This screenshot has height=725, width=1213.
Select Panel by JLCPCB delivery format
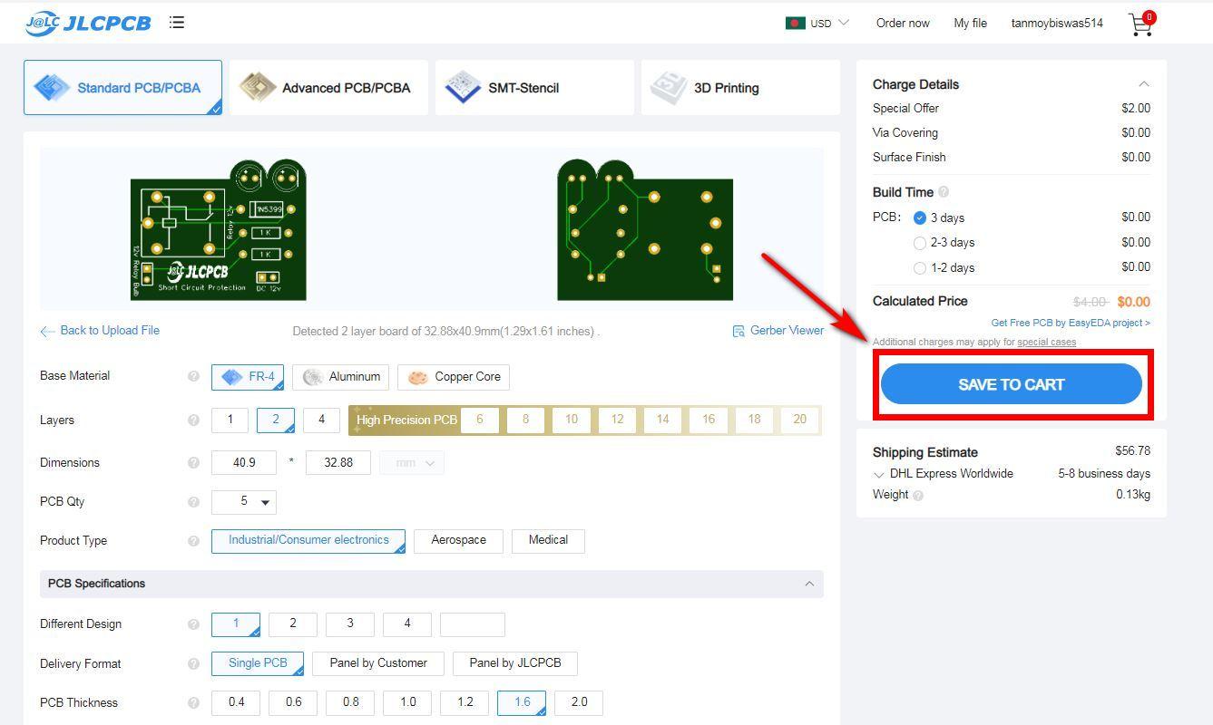(515, 663)
